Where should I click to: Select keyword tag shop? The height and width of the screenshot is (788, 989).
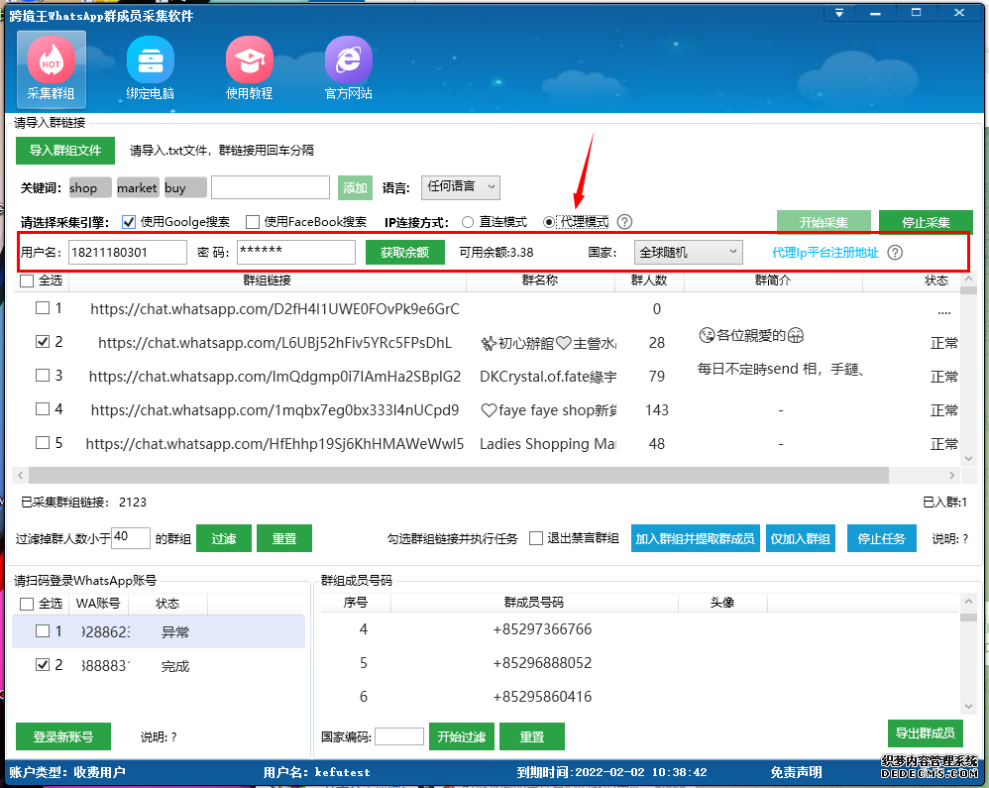(x=90, y=187)
